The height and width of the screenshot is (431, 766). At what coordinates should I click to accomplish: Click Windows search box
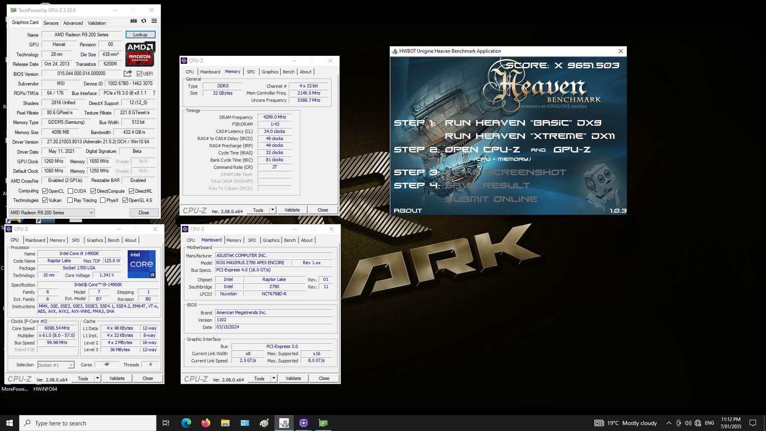click(88, 423)
